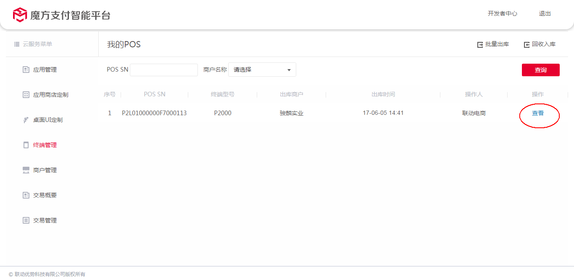
Task: Click the 查看 link in the row
Action: 538,113
